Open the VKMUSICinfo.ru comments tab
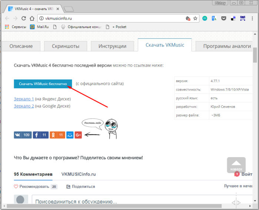The image size is (259, 210). (79, 174)
